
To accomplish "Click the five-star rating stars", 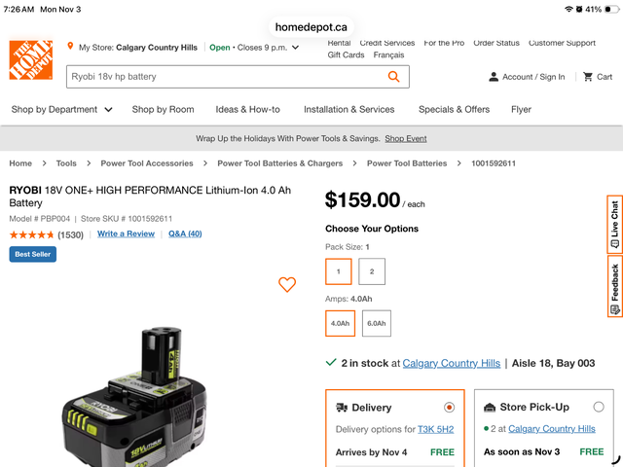I will point(31,234).
